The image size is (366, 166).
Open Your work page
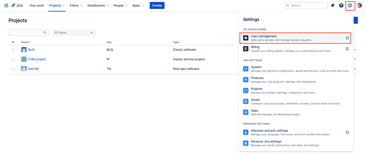click(x=37, y=5)
